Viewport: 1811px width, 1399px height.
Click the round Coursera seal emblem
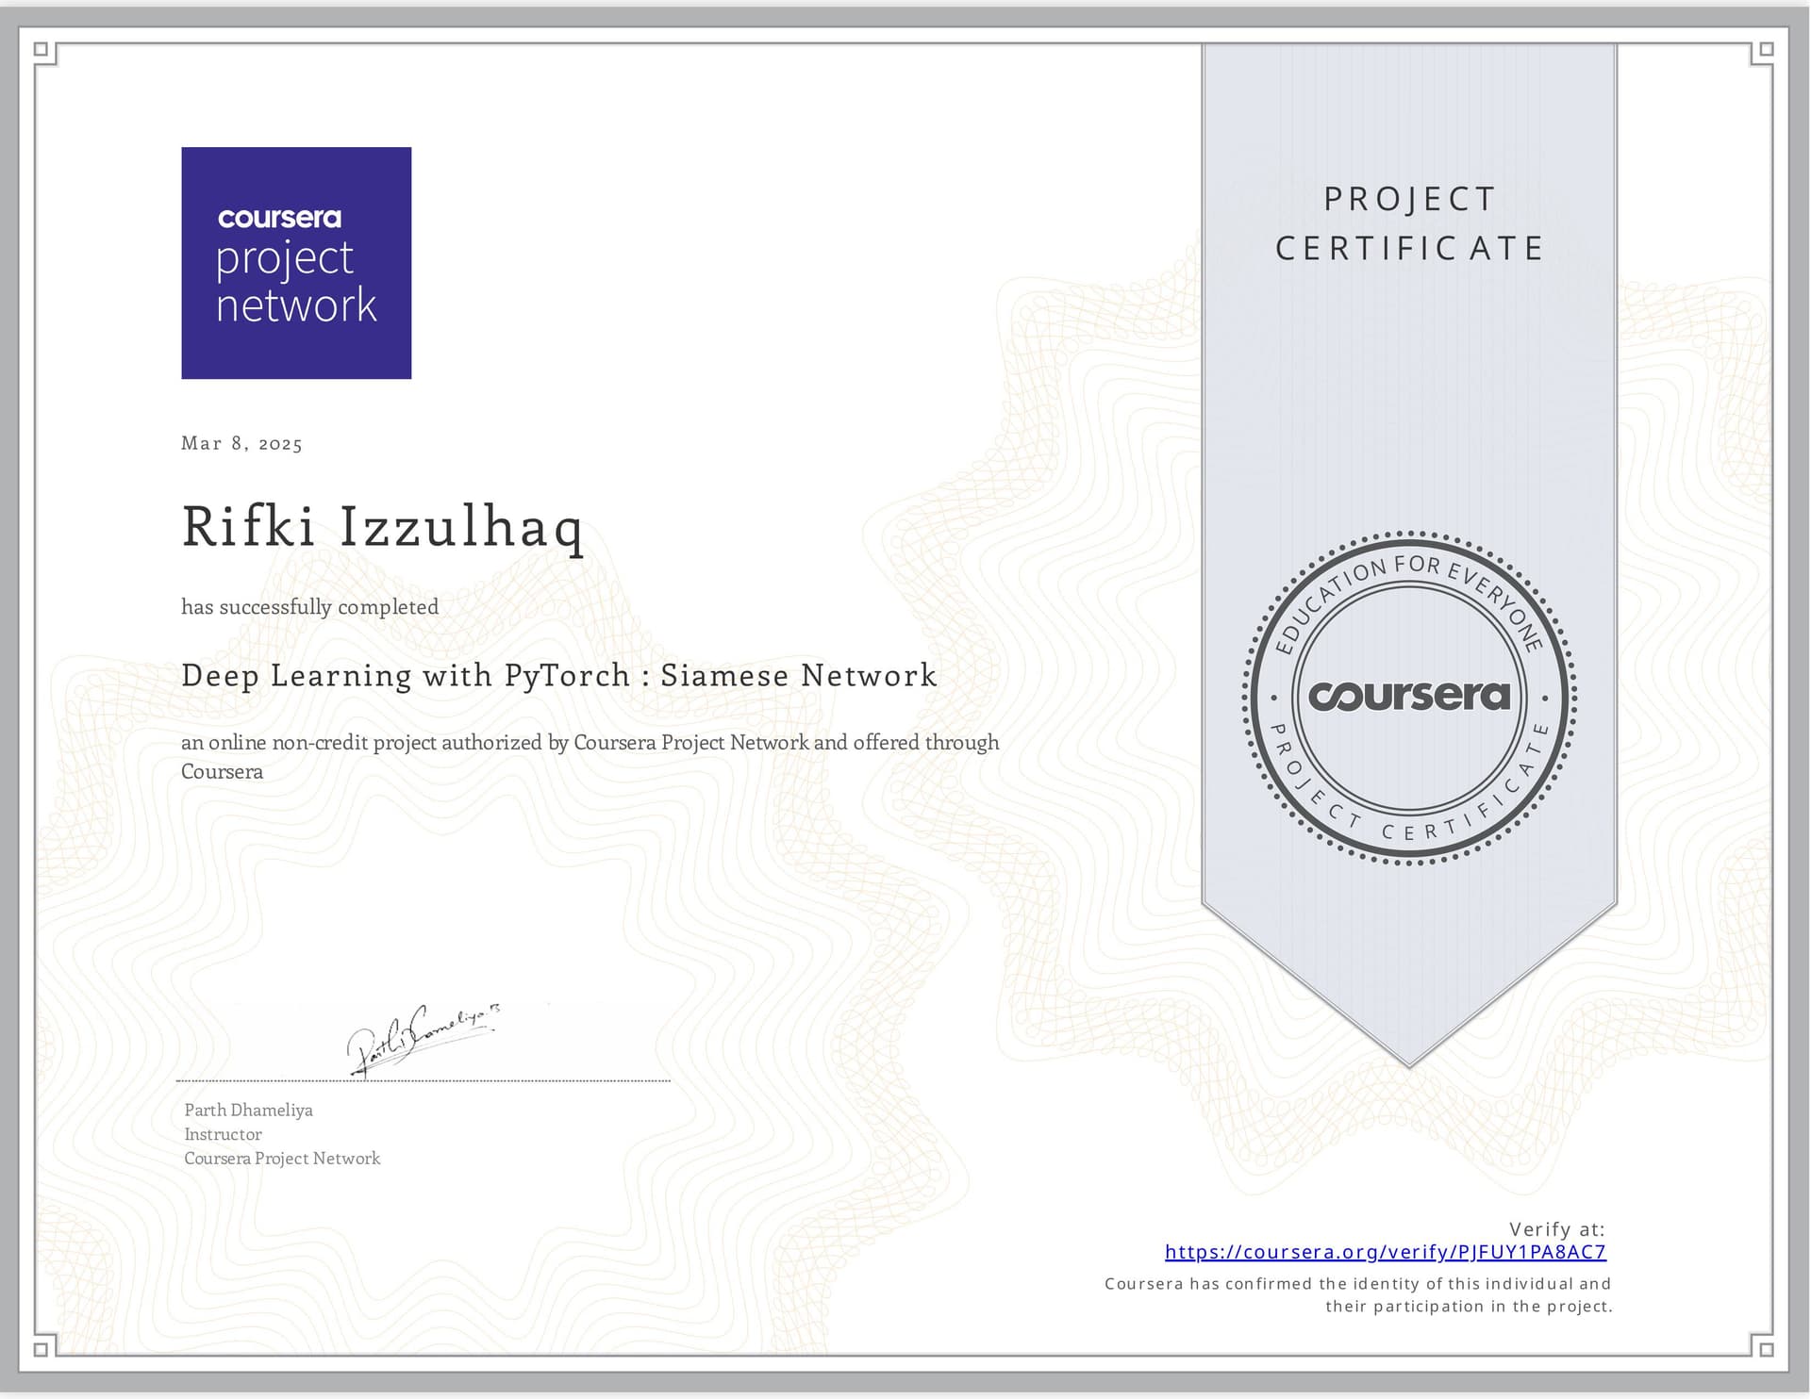(1408, 698)
